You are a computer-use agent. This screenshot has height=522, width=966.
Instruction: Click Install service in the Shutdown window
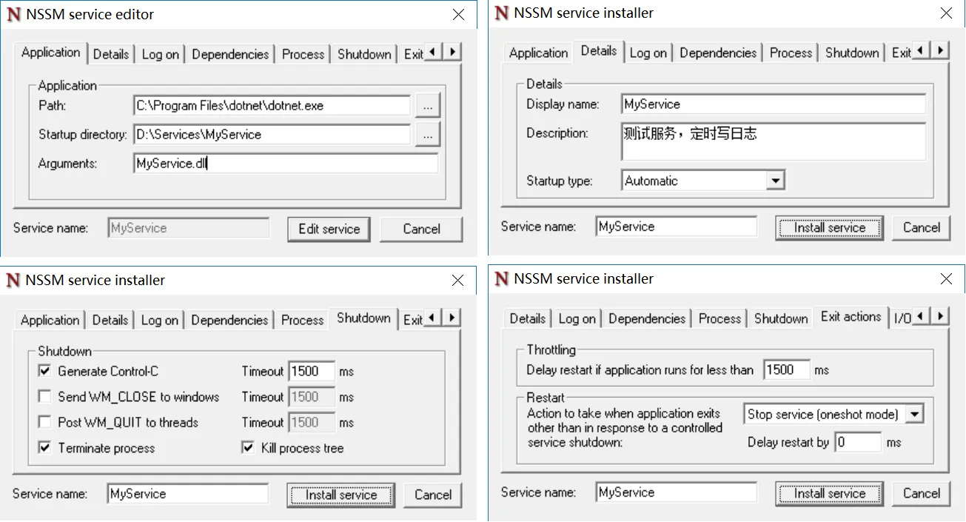point(341,495)
